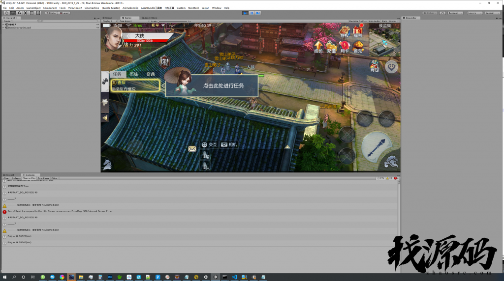Screen dimensions: 504x281
Task: Tap the sword attack skill button
Action: tap(377, 147)
